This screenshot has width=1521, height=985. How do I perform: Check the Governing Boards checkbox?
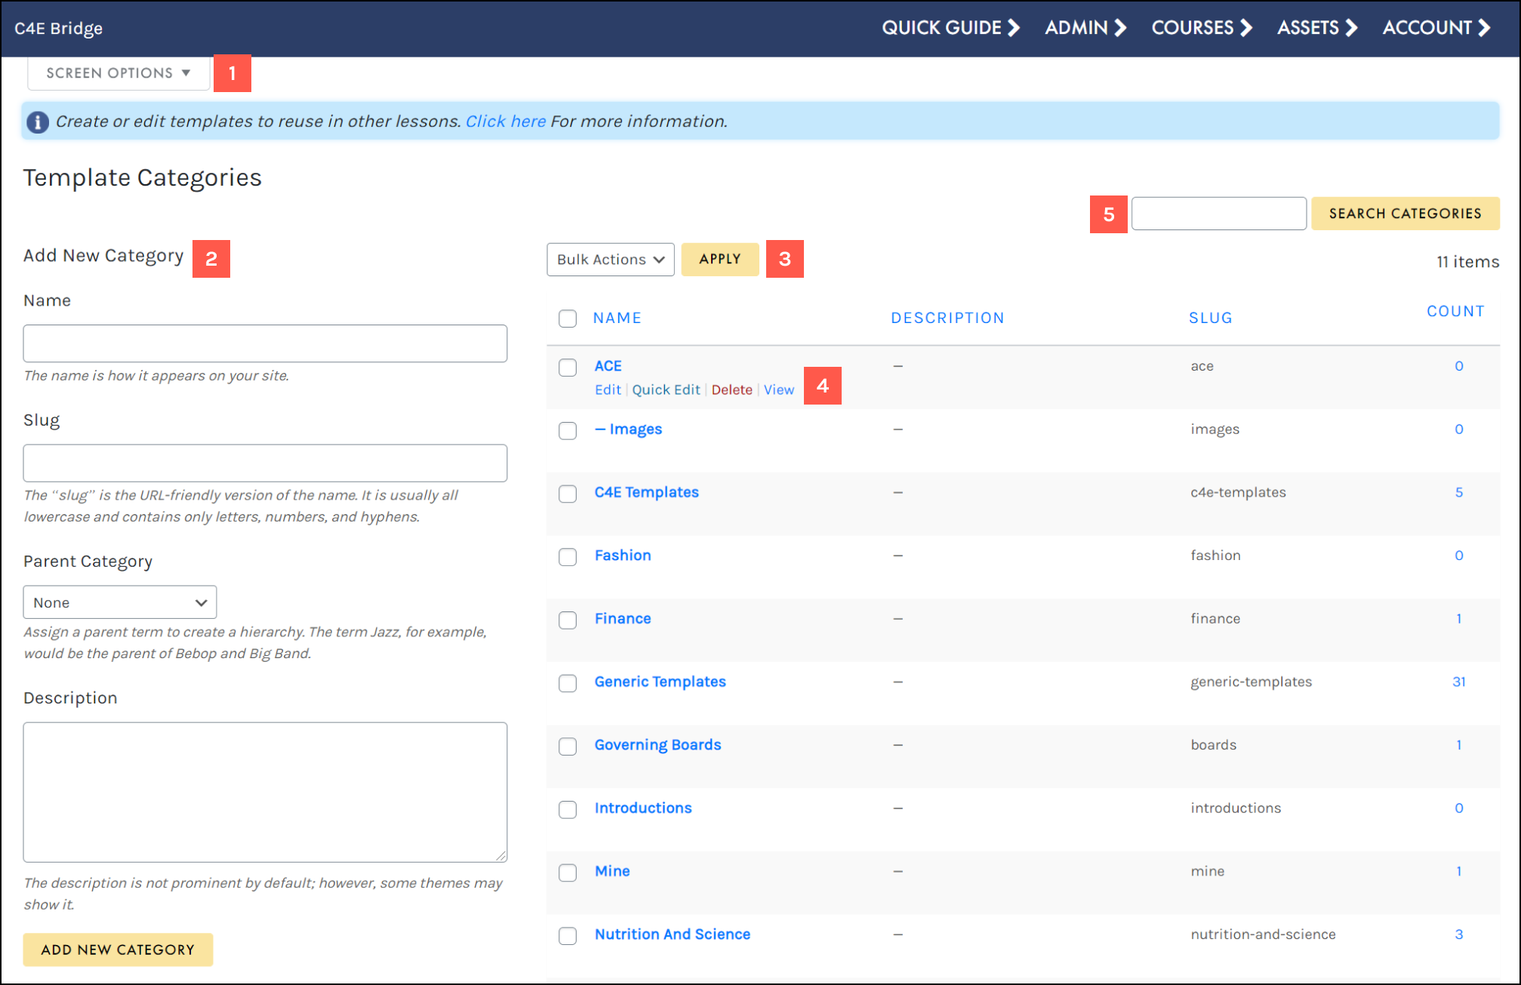point(568,746)
